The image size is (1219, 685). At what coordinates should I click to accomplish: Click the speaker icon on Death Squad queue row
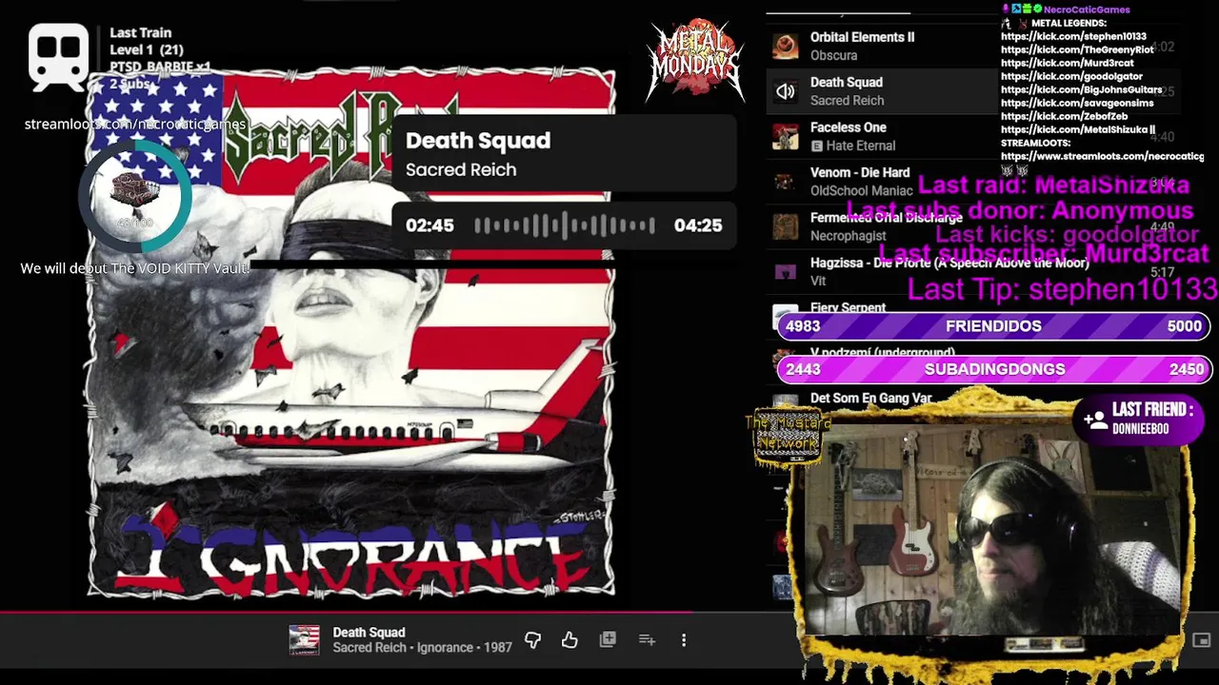786,91
